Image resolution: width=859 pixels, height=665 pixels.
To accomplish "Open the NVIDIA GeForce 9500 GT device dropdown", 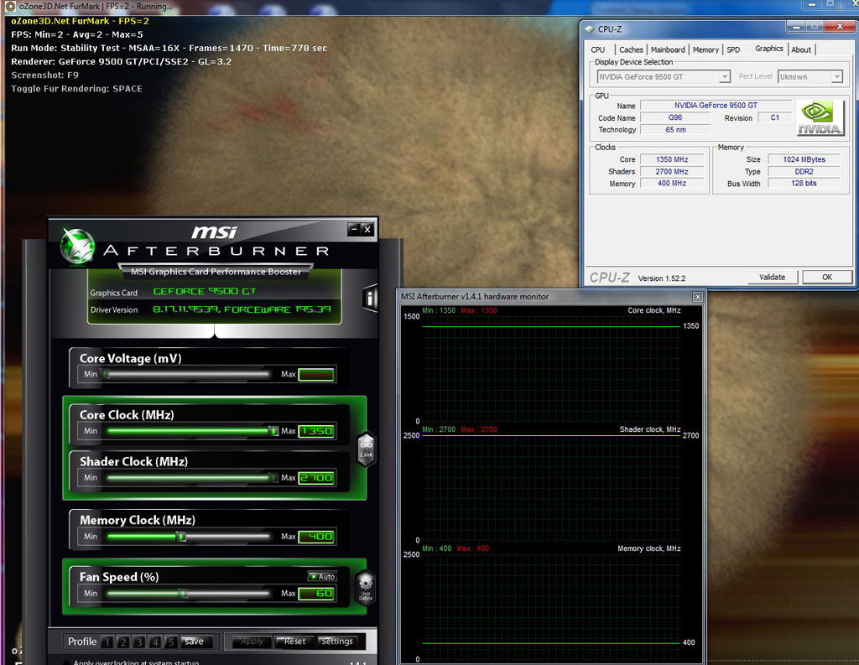I will coord(724,76).
